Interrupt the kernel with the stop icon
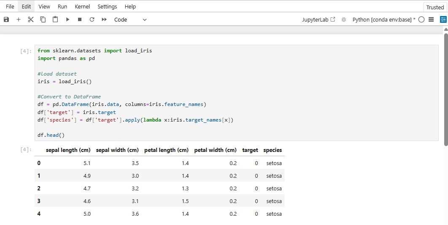Image resolution: width=448 pixels, height=225 pixels. coord(80,19)
